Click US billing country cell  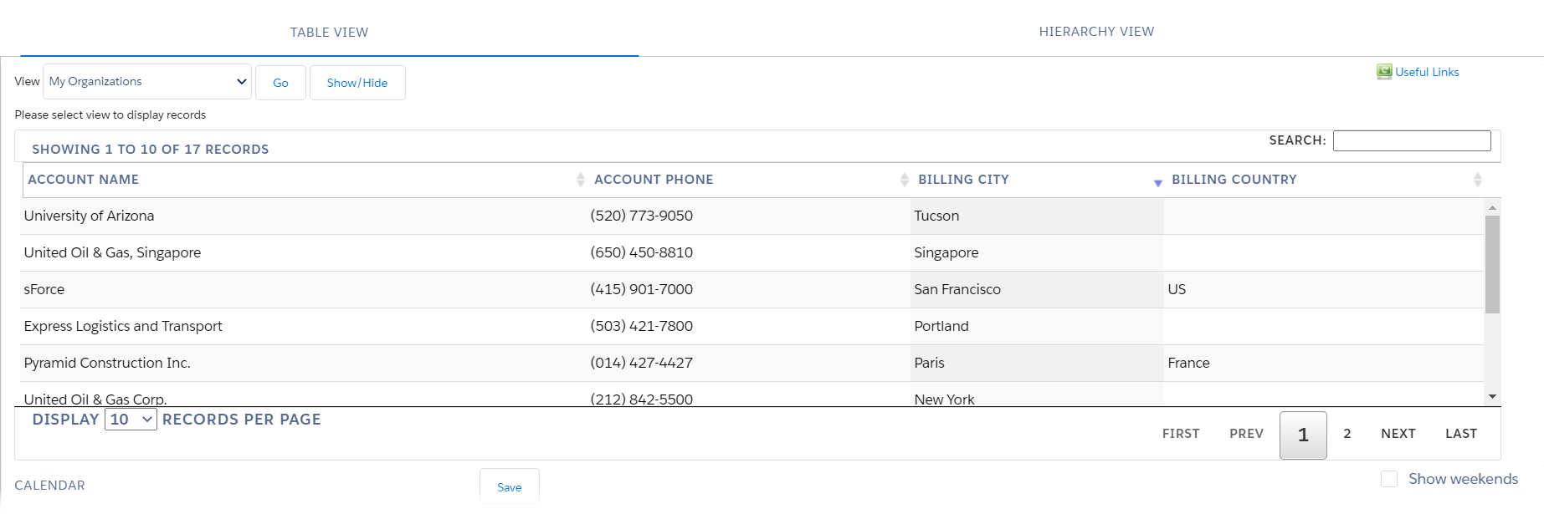click(1324, 289)
